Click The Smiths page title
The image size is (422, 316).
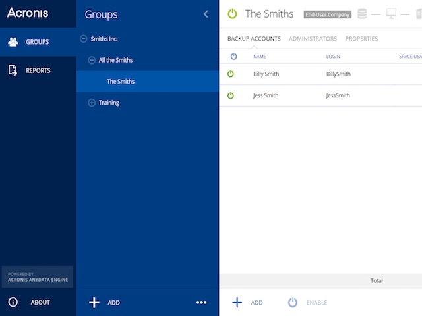point(269,14)
